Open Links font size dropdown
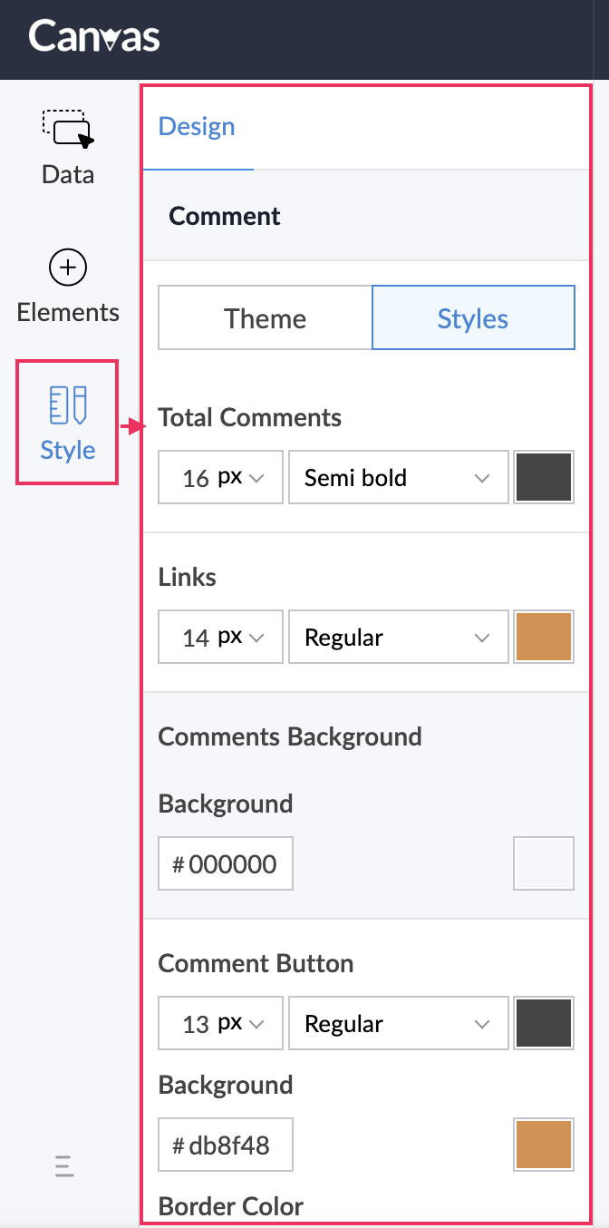The image size is (609, 1228). point(221,638)
